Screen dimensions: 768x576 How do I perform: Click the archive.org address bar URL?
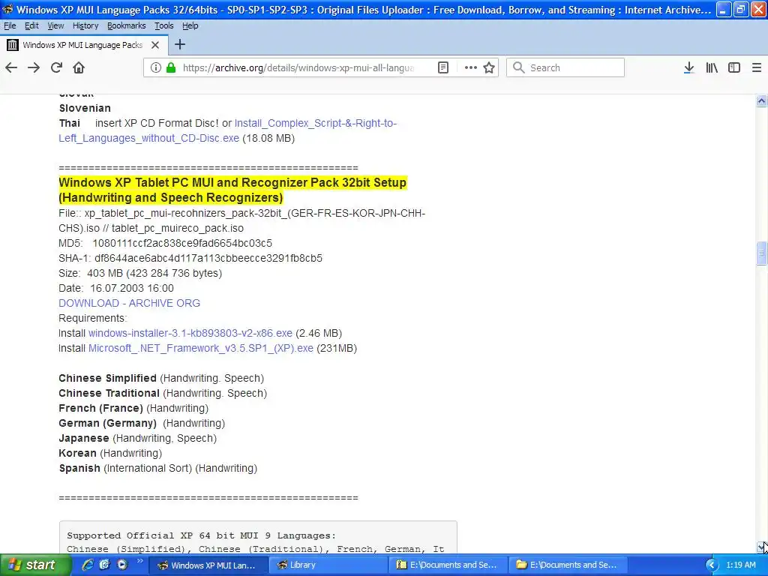tap(298, 67)
